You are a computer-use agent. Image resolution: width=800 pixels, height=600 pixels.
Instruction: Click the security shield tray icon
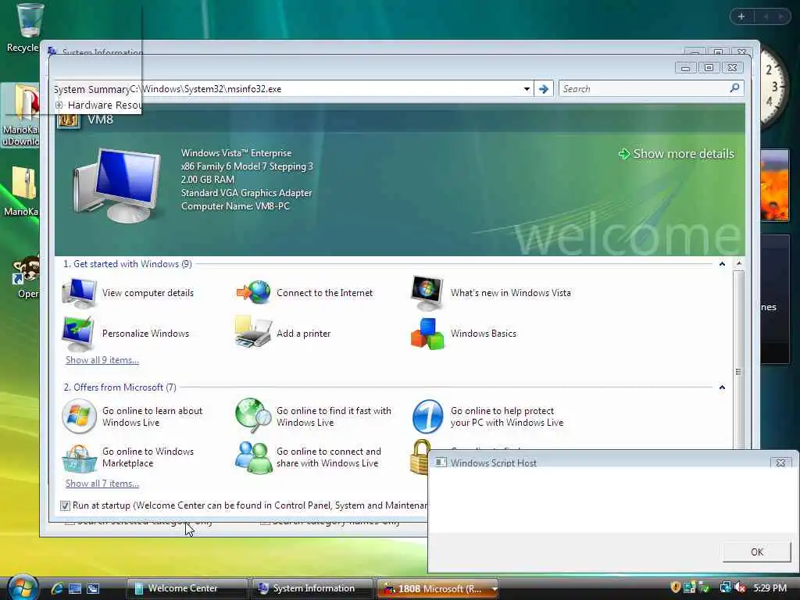coord(676,587)
